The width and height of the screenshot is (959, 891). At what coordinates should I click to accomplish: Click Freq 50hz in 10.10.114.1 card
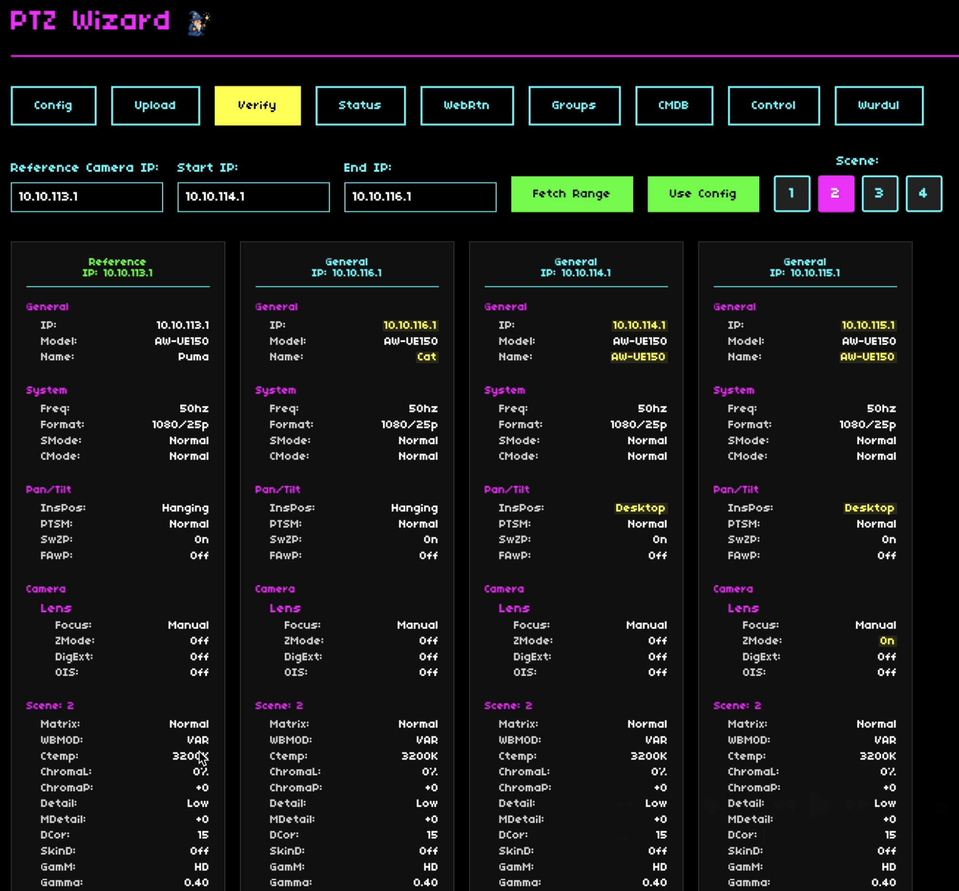coord(652,409)
